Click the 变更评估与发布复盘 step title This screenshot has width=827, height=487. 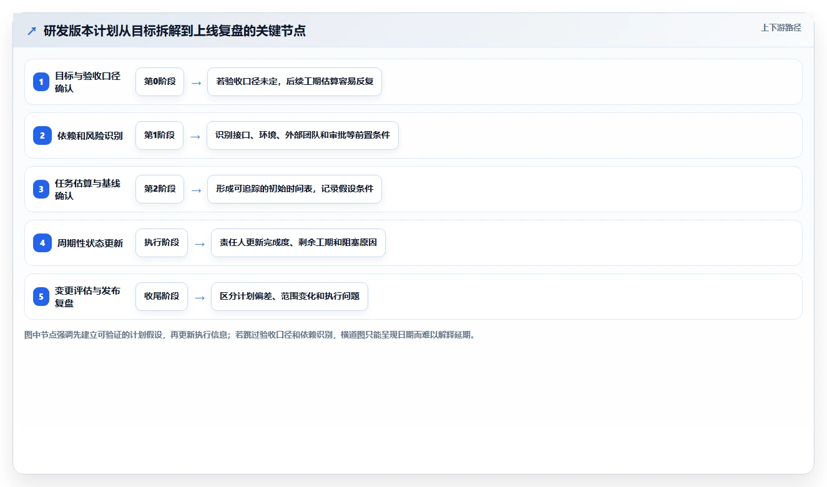pos(87,297)
